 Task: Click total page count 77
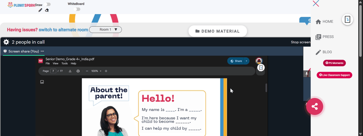click(61, 71)
